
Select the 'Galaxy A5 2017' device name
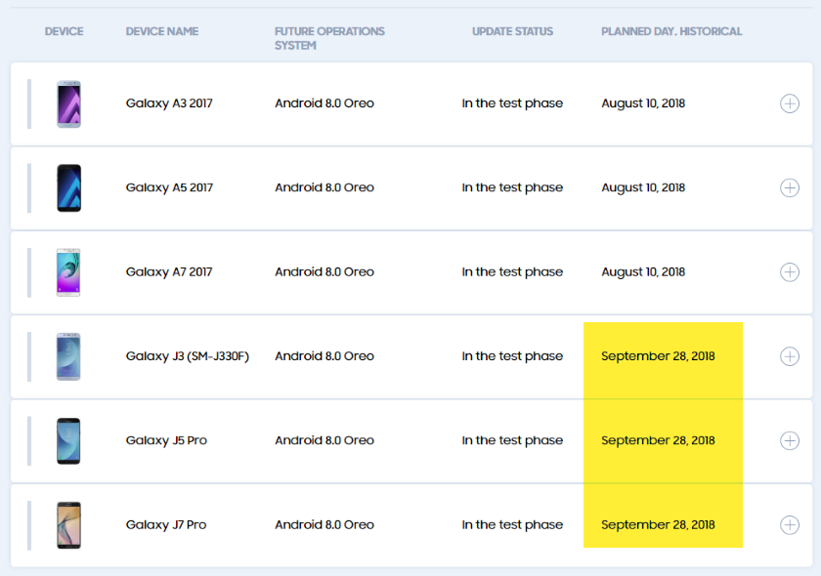[169, 187]
